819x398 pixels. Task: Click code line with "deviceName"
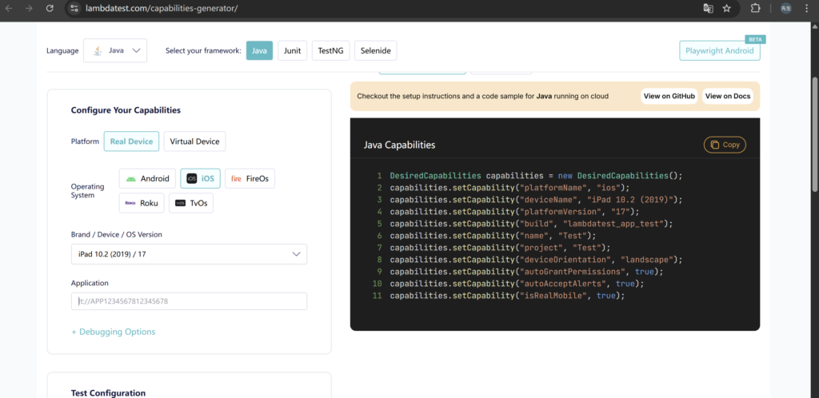pos(537,200)
